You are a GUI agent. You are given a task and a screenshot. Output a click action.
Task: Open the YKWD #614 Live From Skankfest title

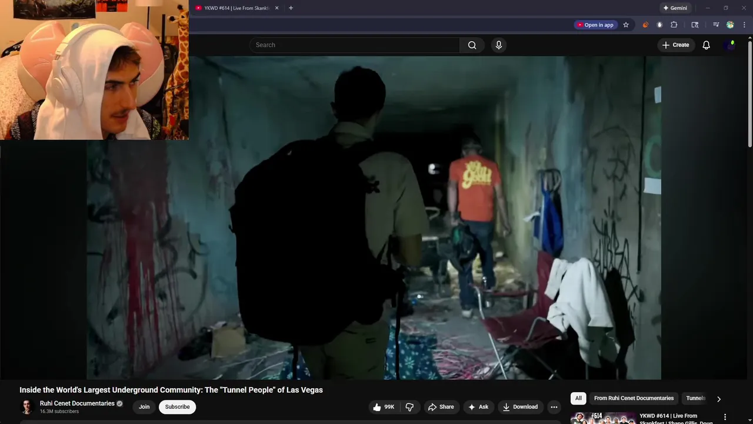click(x=677, y=419)
